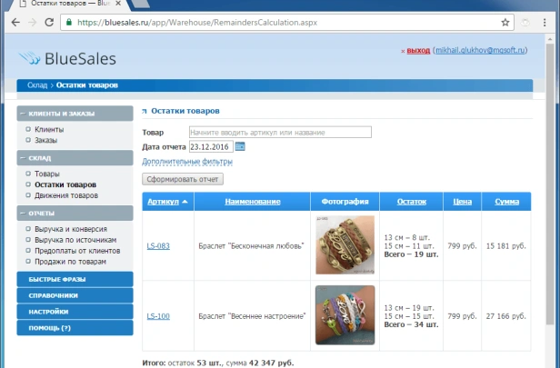Reload the page with the refresh icon
The width and height of the screenshot is (560, 368).
coord(54,22)
